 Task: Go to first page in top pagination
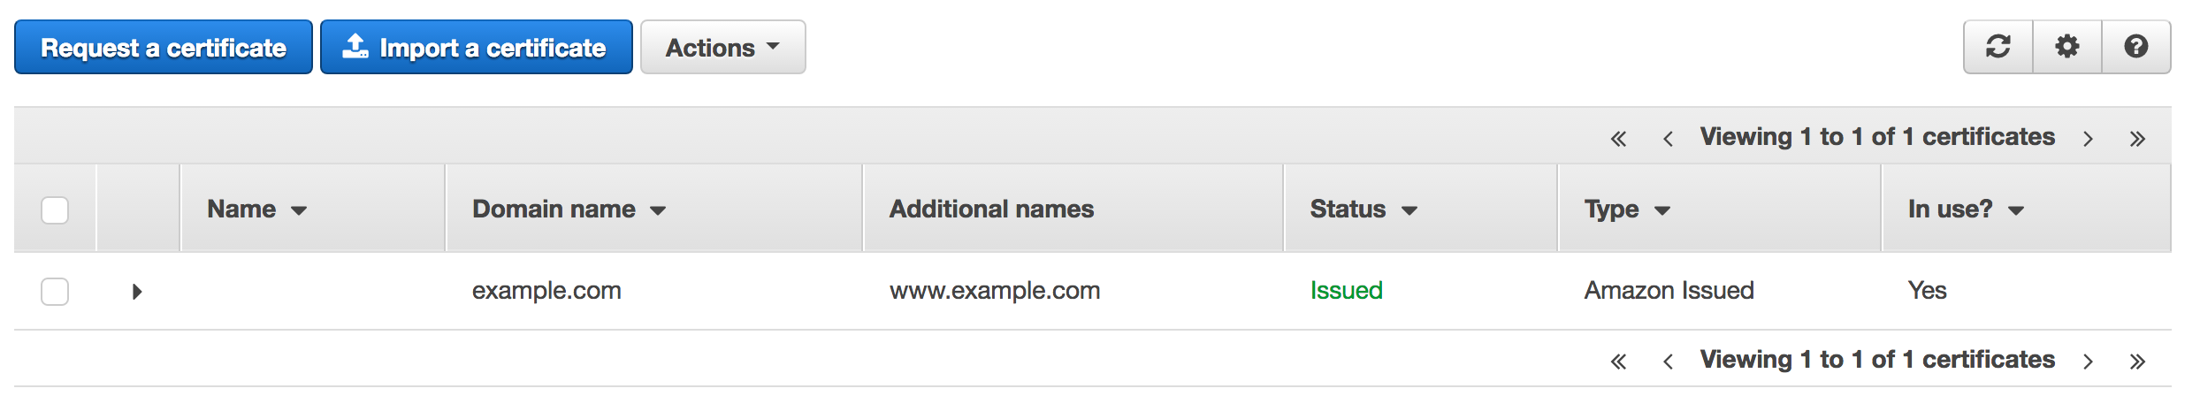coord(1618,139)
